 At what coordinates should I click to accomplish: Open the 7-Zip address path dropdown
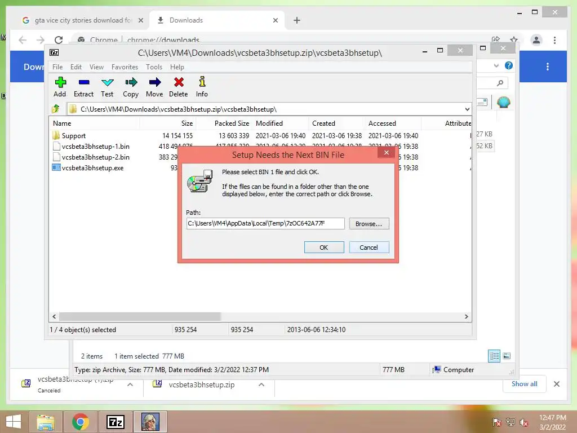coord(467,109)
